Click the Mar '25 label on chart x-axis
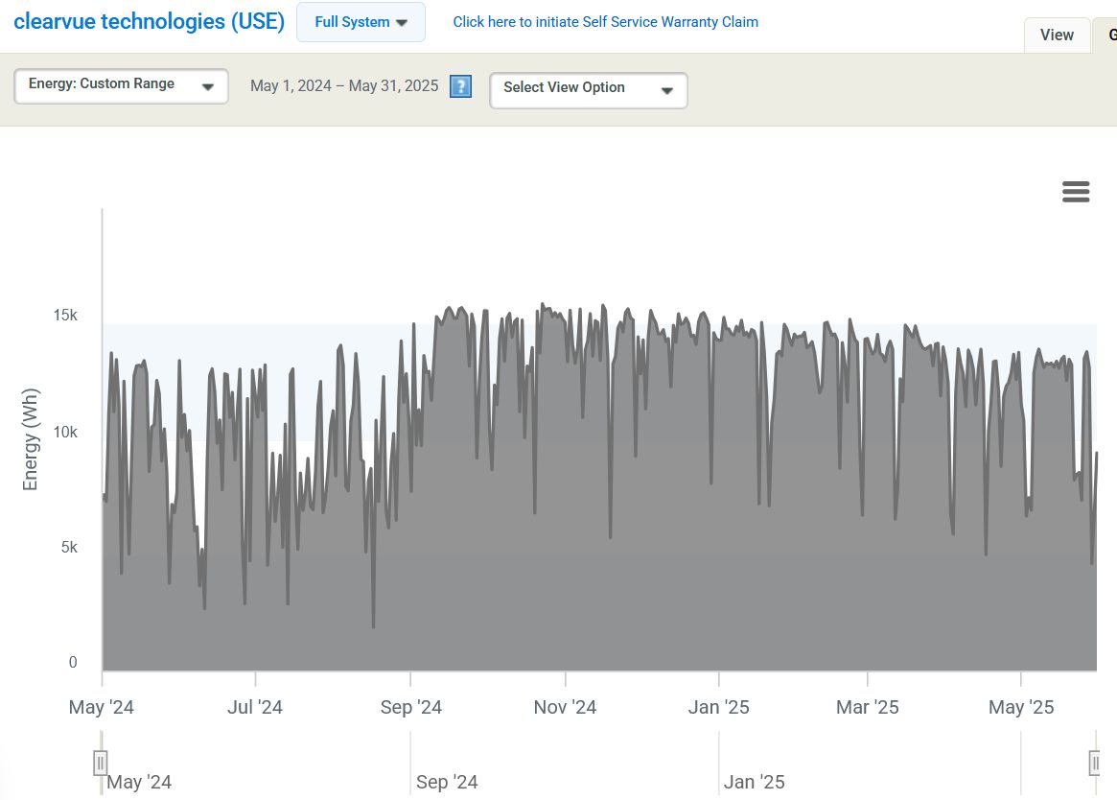The height and width of the screenshot is (800, 1117). click(867, 708)
